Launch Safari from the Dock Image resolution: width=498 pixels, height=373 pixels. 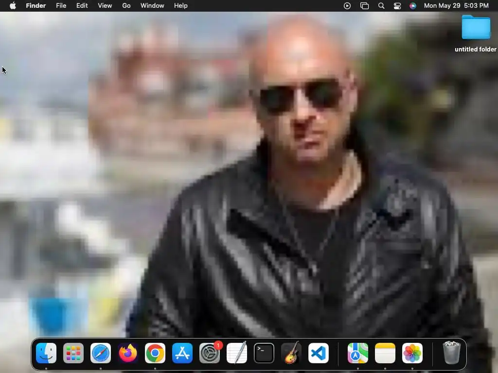coord(101,353)
